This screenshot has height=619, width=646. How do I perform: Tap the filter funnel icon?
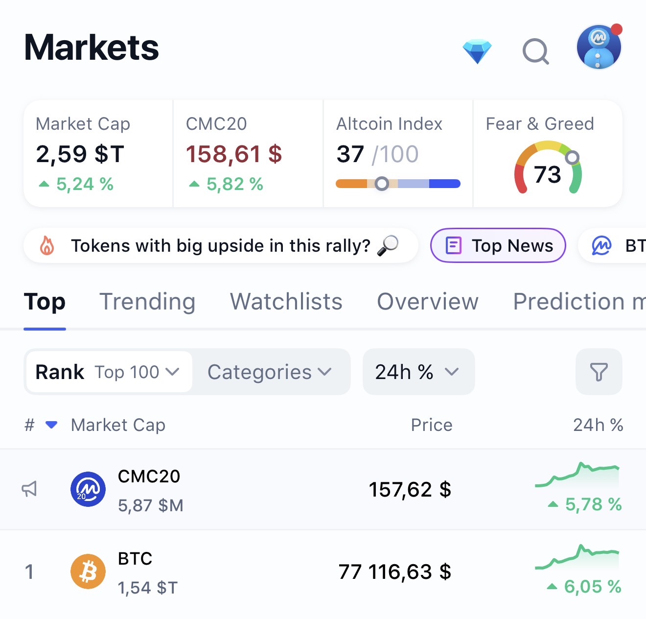(x=599, y=372)
